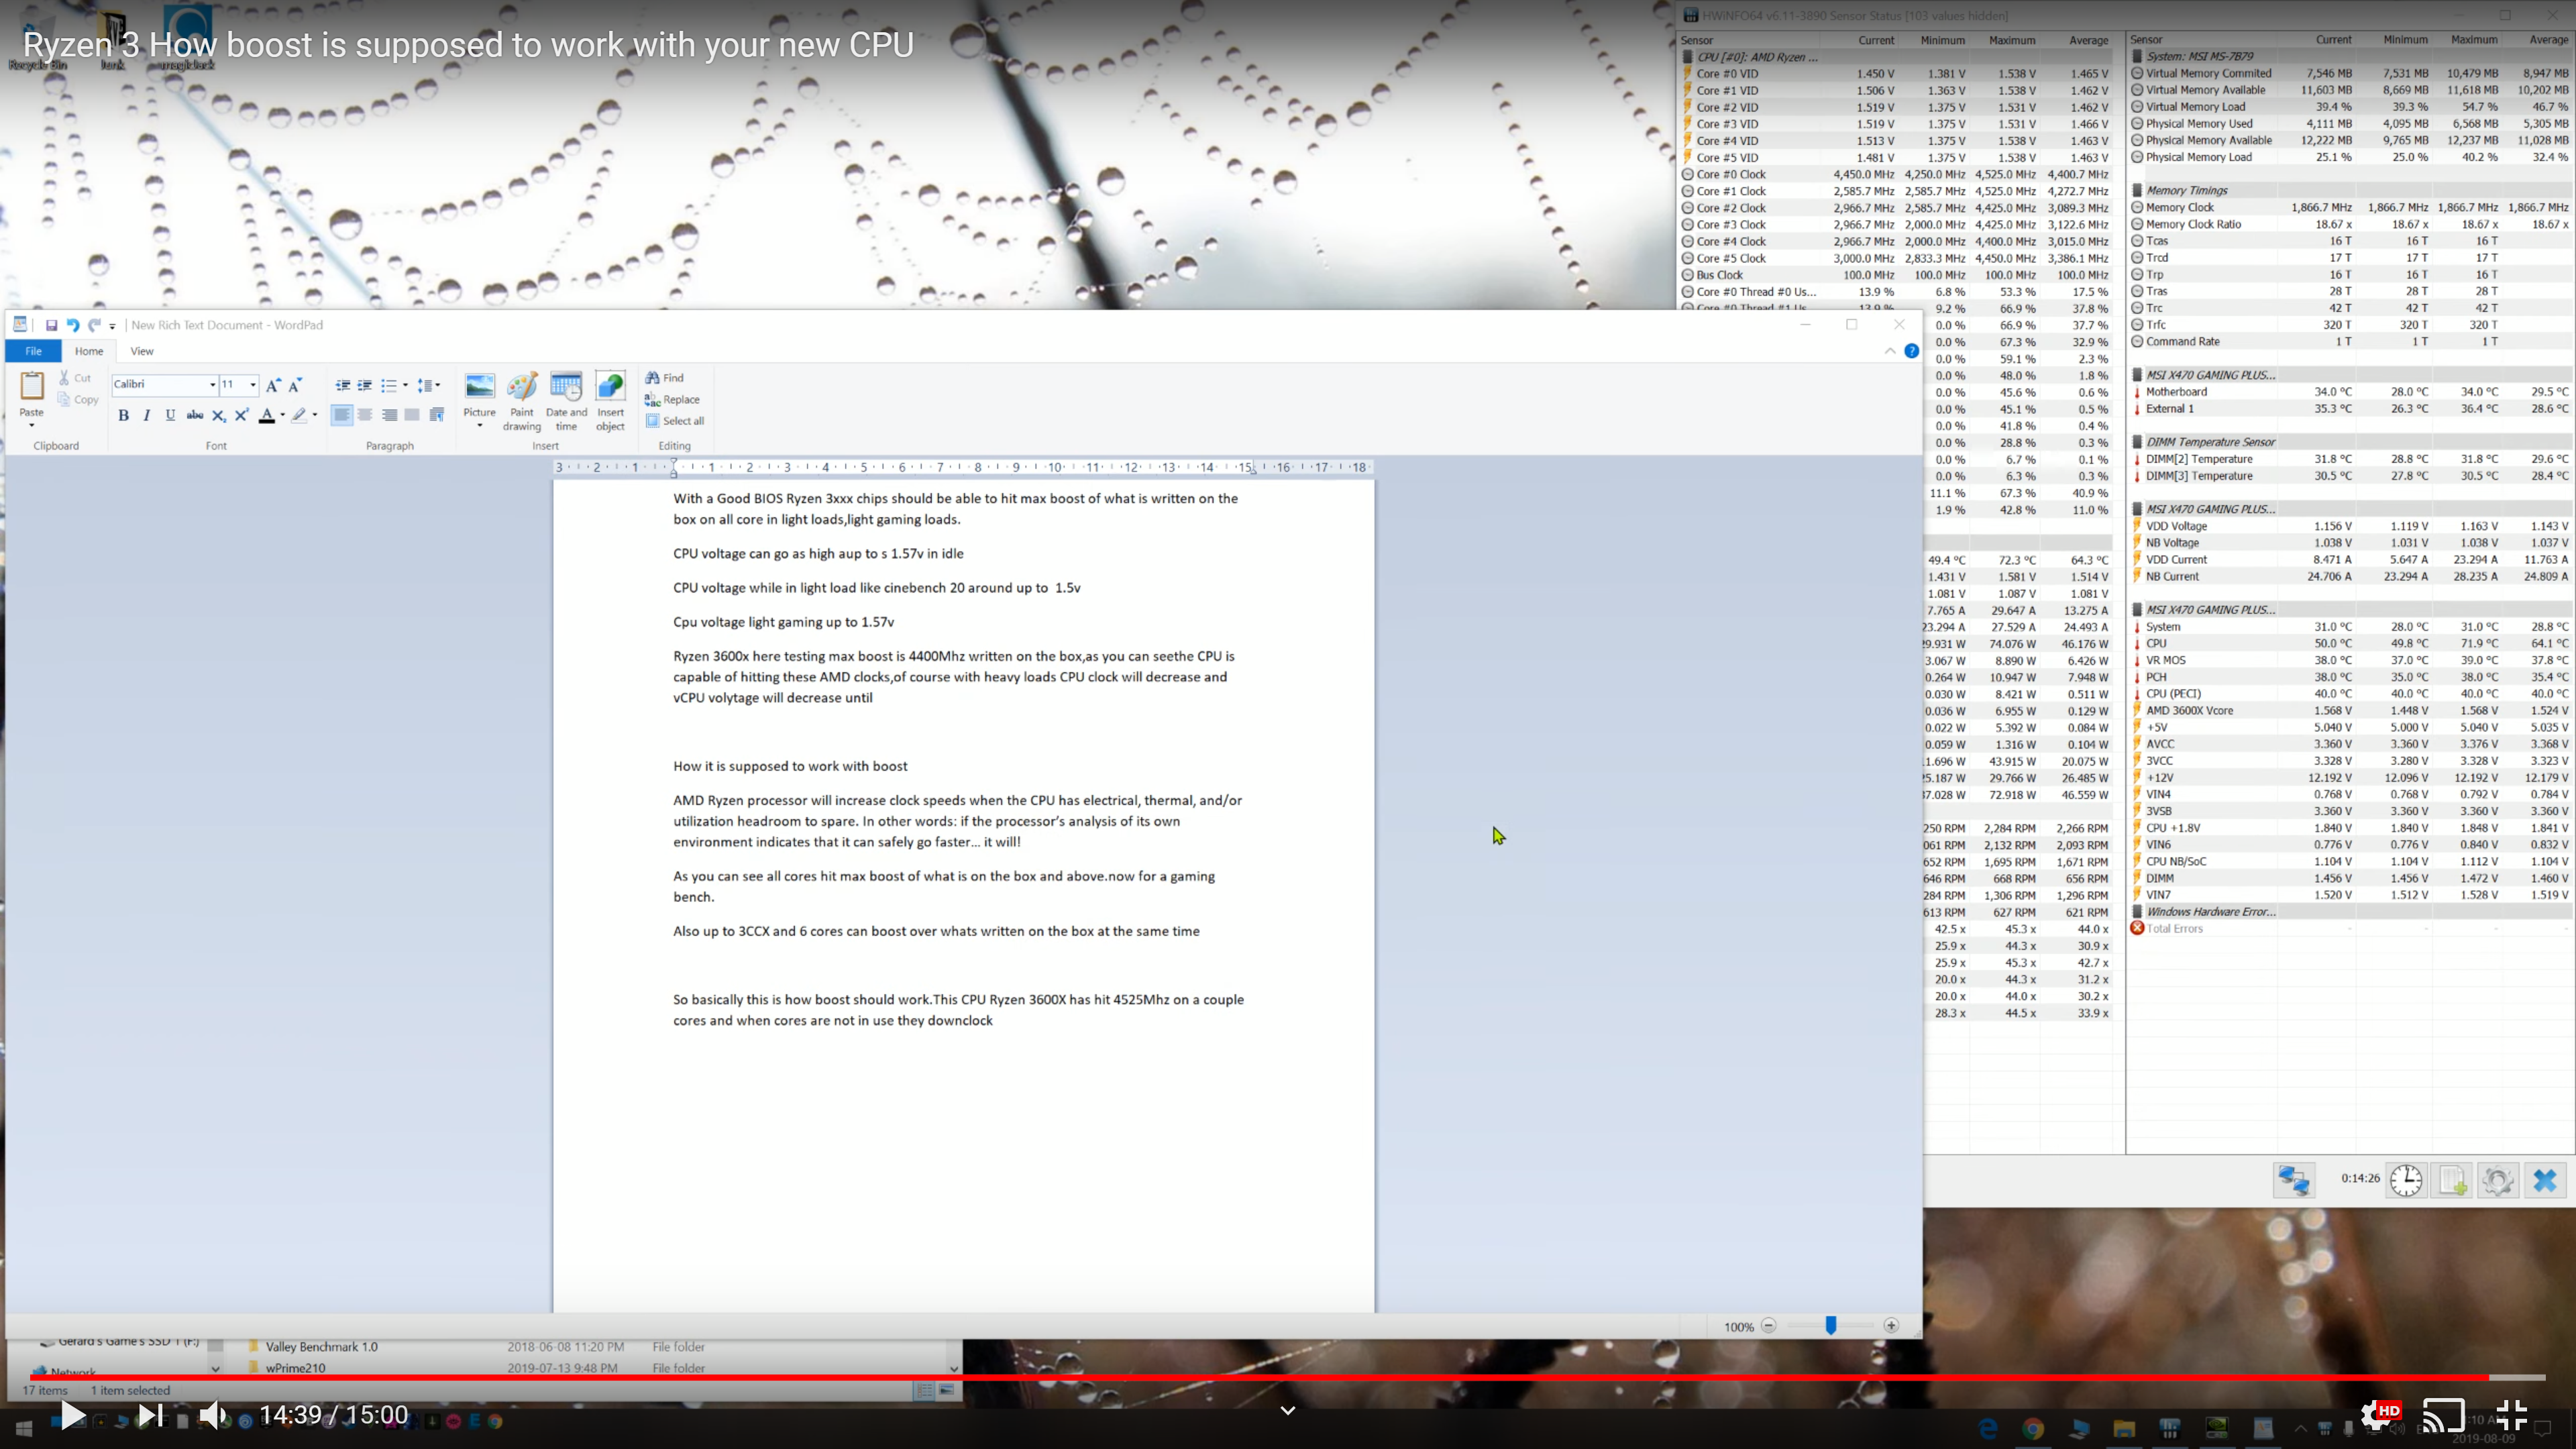Adjust the WordPad zoom slider
The width and height of the screenshot is (2576, 1449).
1830,1326
